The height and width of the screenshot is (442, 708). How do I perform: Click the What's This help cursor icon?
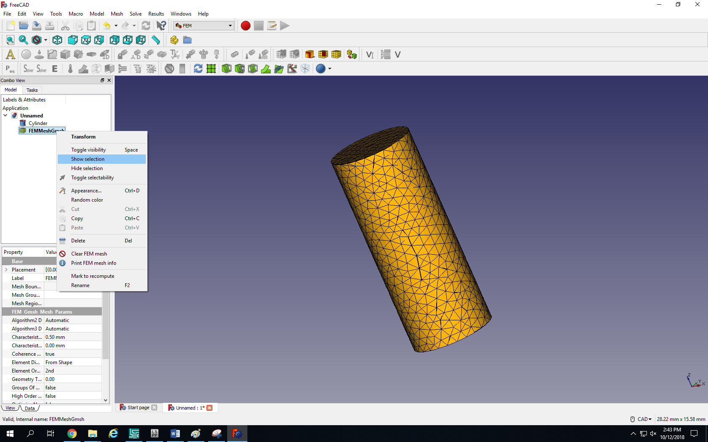[161, 26]
